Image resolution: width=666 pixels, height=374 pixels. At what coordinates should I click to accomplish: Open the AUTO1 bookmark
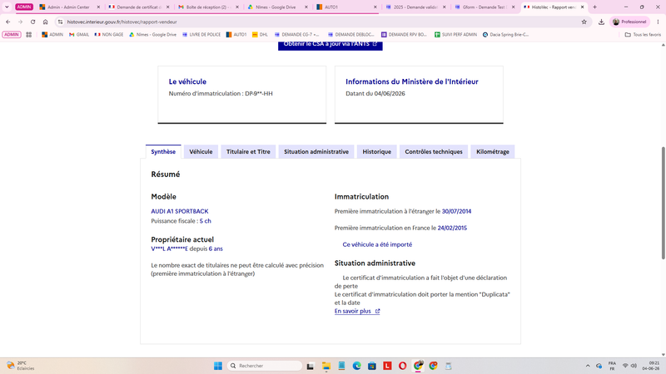click(236, 34)
